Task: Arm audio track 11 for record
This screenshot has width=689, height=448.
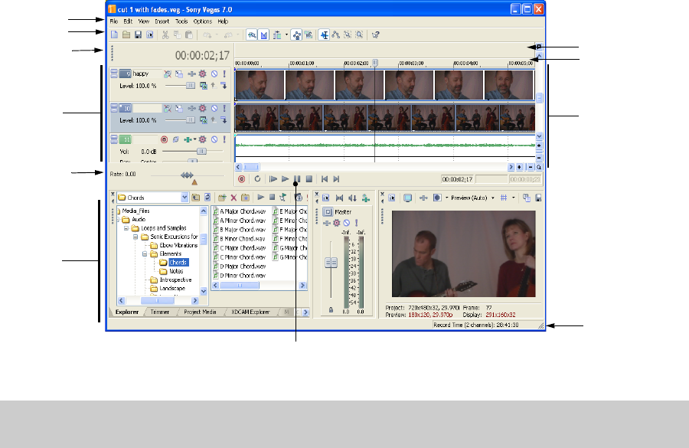Action: coord(164,139)
